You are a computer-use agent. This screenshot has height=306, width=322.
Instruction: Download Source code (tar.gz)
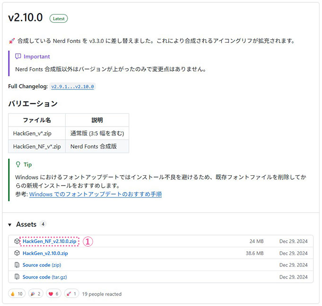44,277
